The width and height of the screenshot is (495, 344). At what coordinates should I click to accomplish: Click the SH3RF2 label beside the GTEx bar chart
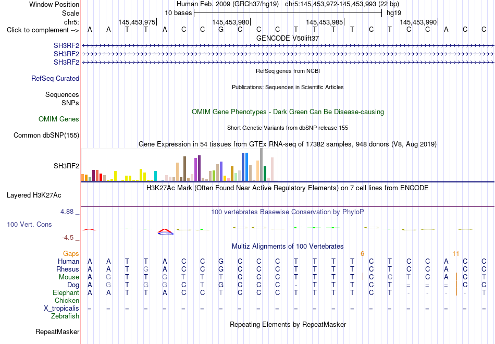point(66,166)
